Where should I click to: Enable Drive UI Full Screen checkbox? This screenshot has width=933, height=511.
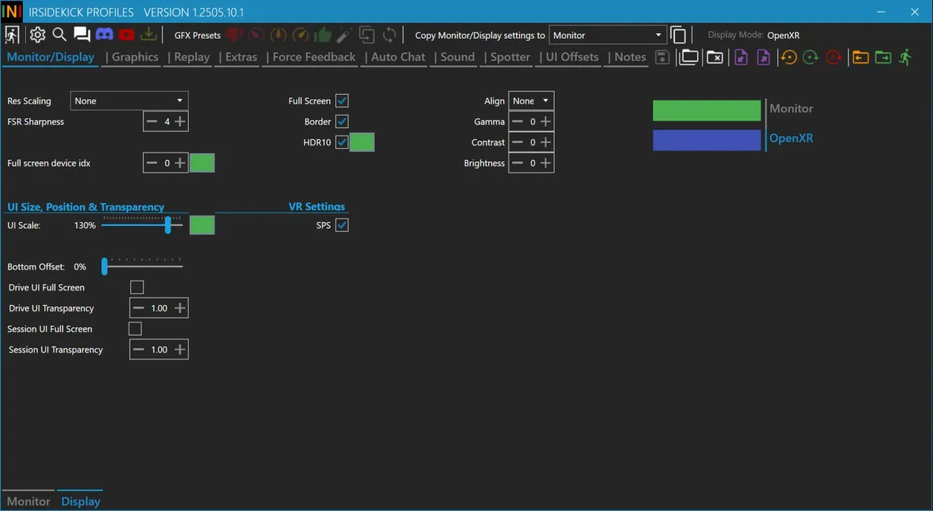137,287
